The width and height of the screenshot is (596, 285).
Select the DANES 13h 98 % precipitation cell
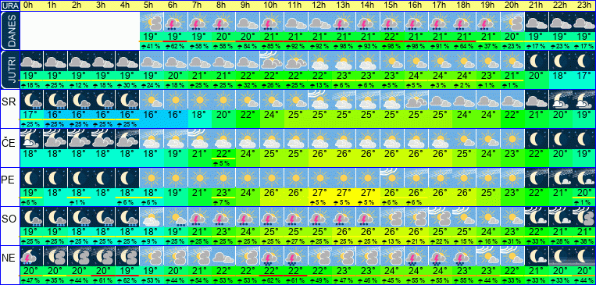pyautogui.click(x=344, y=47)
